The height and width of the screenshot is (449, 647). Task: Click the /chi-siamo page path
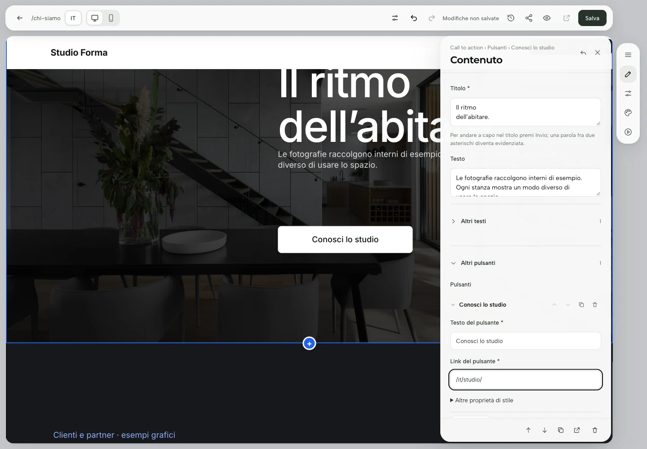click(46, 18)
